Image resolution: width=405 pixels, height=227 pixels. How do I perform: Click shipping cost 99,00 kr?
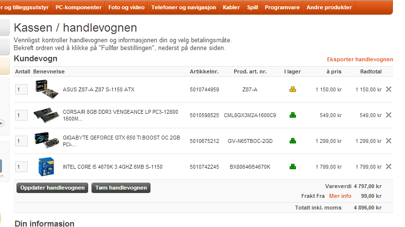(x=371, y=196)
